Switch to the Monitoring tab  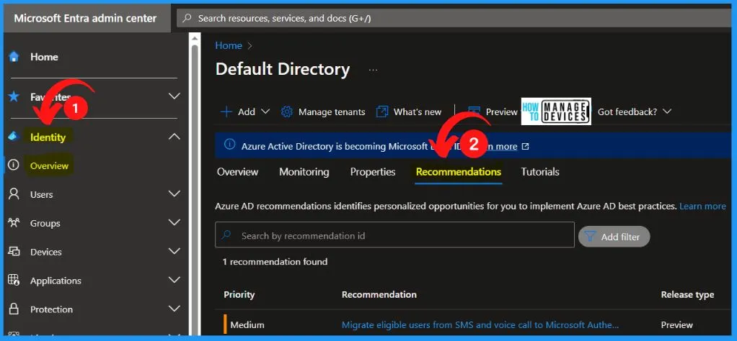(x=304, y=172)
